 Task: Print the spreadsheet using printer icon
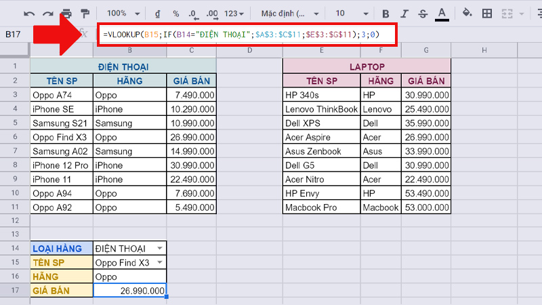[x=66, y=13]
